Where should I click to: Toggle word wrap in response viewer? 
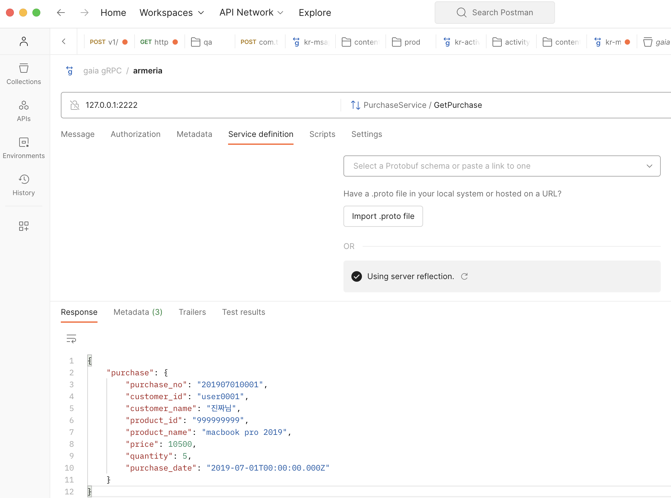click(x=71, y=339)
